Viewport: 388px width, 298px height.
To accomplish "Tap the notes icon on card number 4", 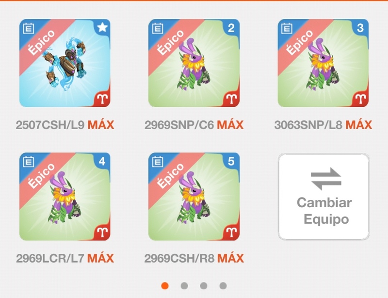I will (29, 162).
